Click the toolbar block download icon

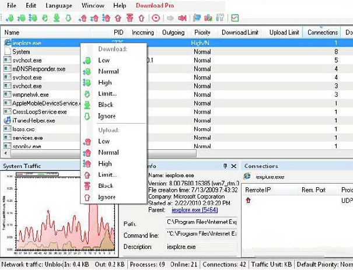click(57, 17)
